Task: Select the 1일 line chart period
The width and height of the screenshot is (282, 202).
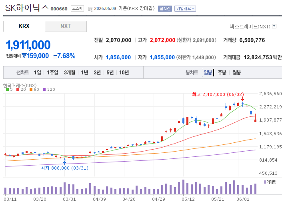Action: (x=38, y=72)
